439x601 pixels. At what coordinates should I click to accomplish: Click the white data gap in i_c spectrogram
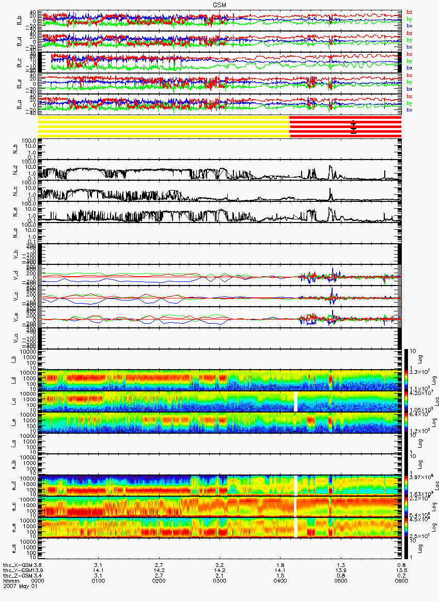click(x=295, y=402)
